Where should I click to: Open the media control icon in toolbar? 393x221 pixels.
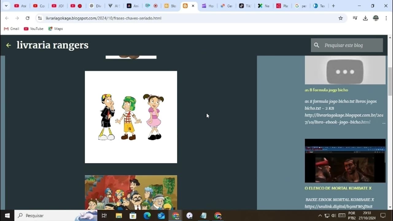tap(355, 18)
